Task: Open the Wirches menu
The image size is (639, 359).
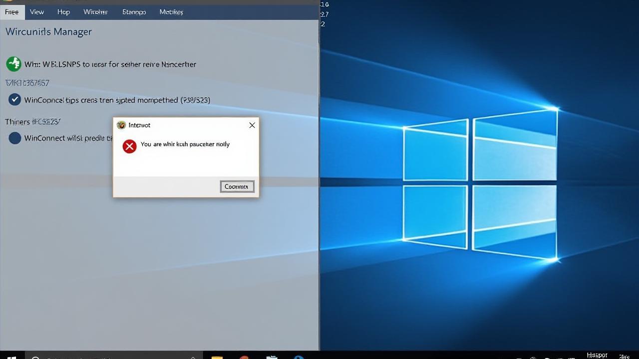Action: [x=95, y=12]
